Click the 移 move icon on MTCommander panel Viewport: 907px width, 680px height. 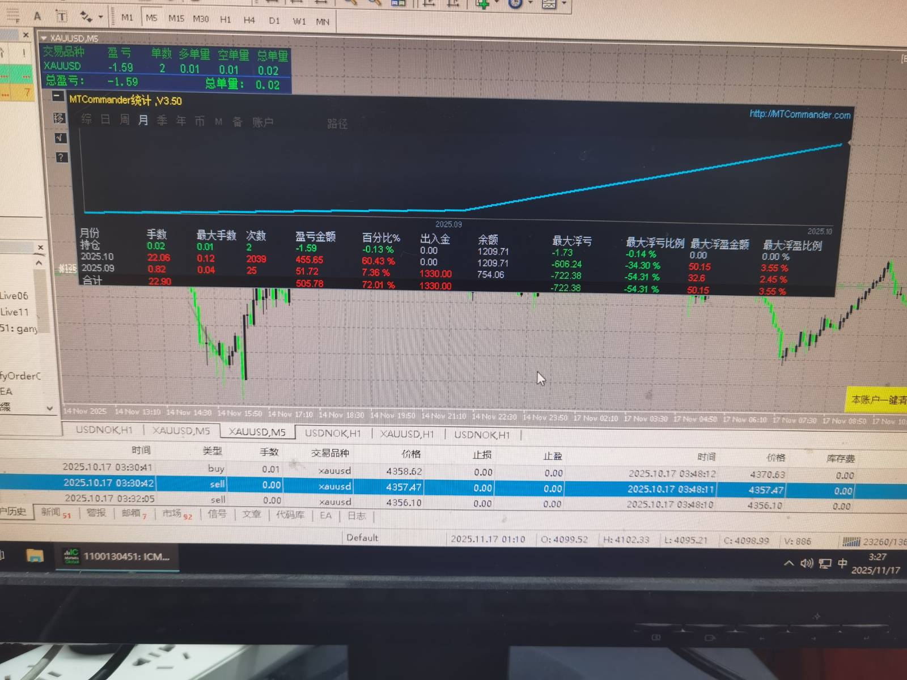(x=59, y=118)
